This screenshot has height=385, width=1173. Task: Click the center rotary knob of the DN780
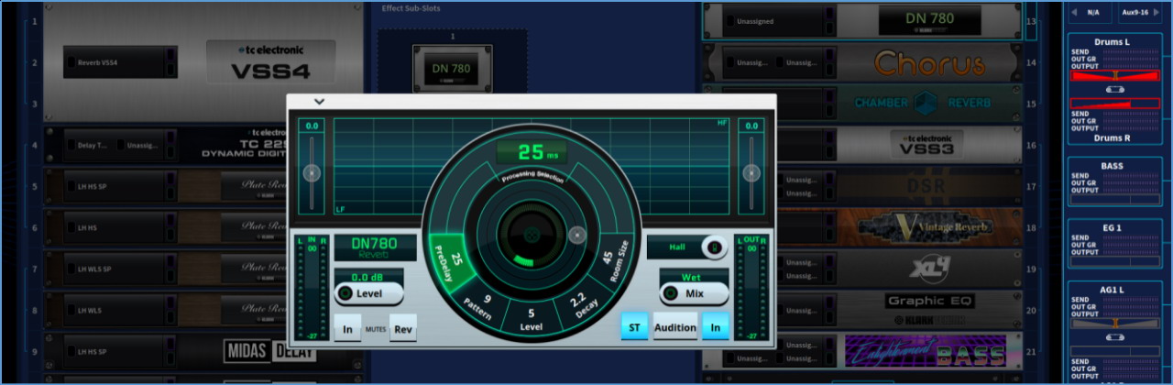click(x=530, y=235)
